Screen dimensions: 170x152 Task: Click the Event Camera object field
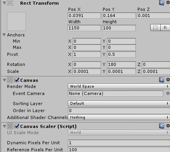point(115,93)
